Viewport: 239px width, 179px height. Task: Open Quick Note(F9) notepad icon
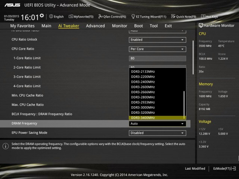click(173, 16)
